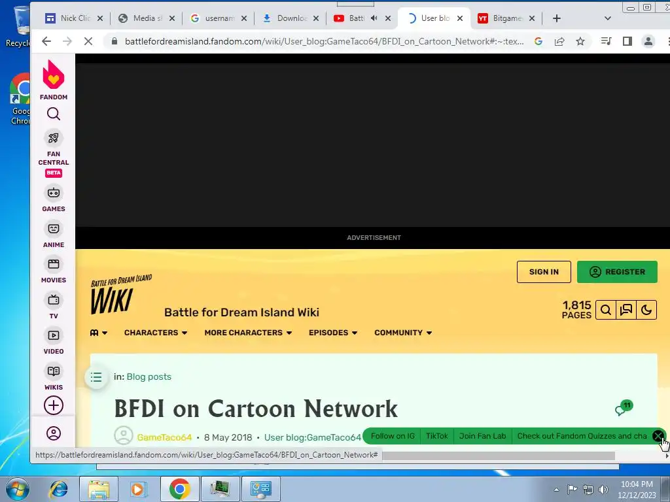The width and height of the screenshot is (670, 502).
Task: Go back using the browser back arrow
Action: click(x=46, y=41)
